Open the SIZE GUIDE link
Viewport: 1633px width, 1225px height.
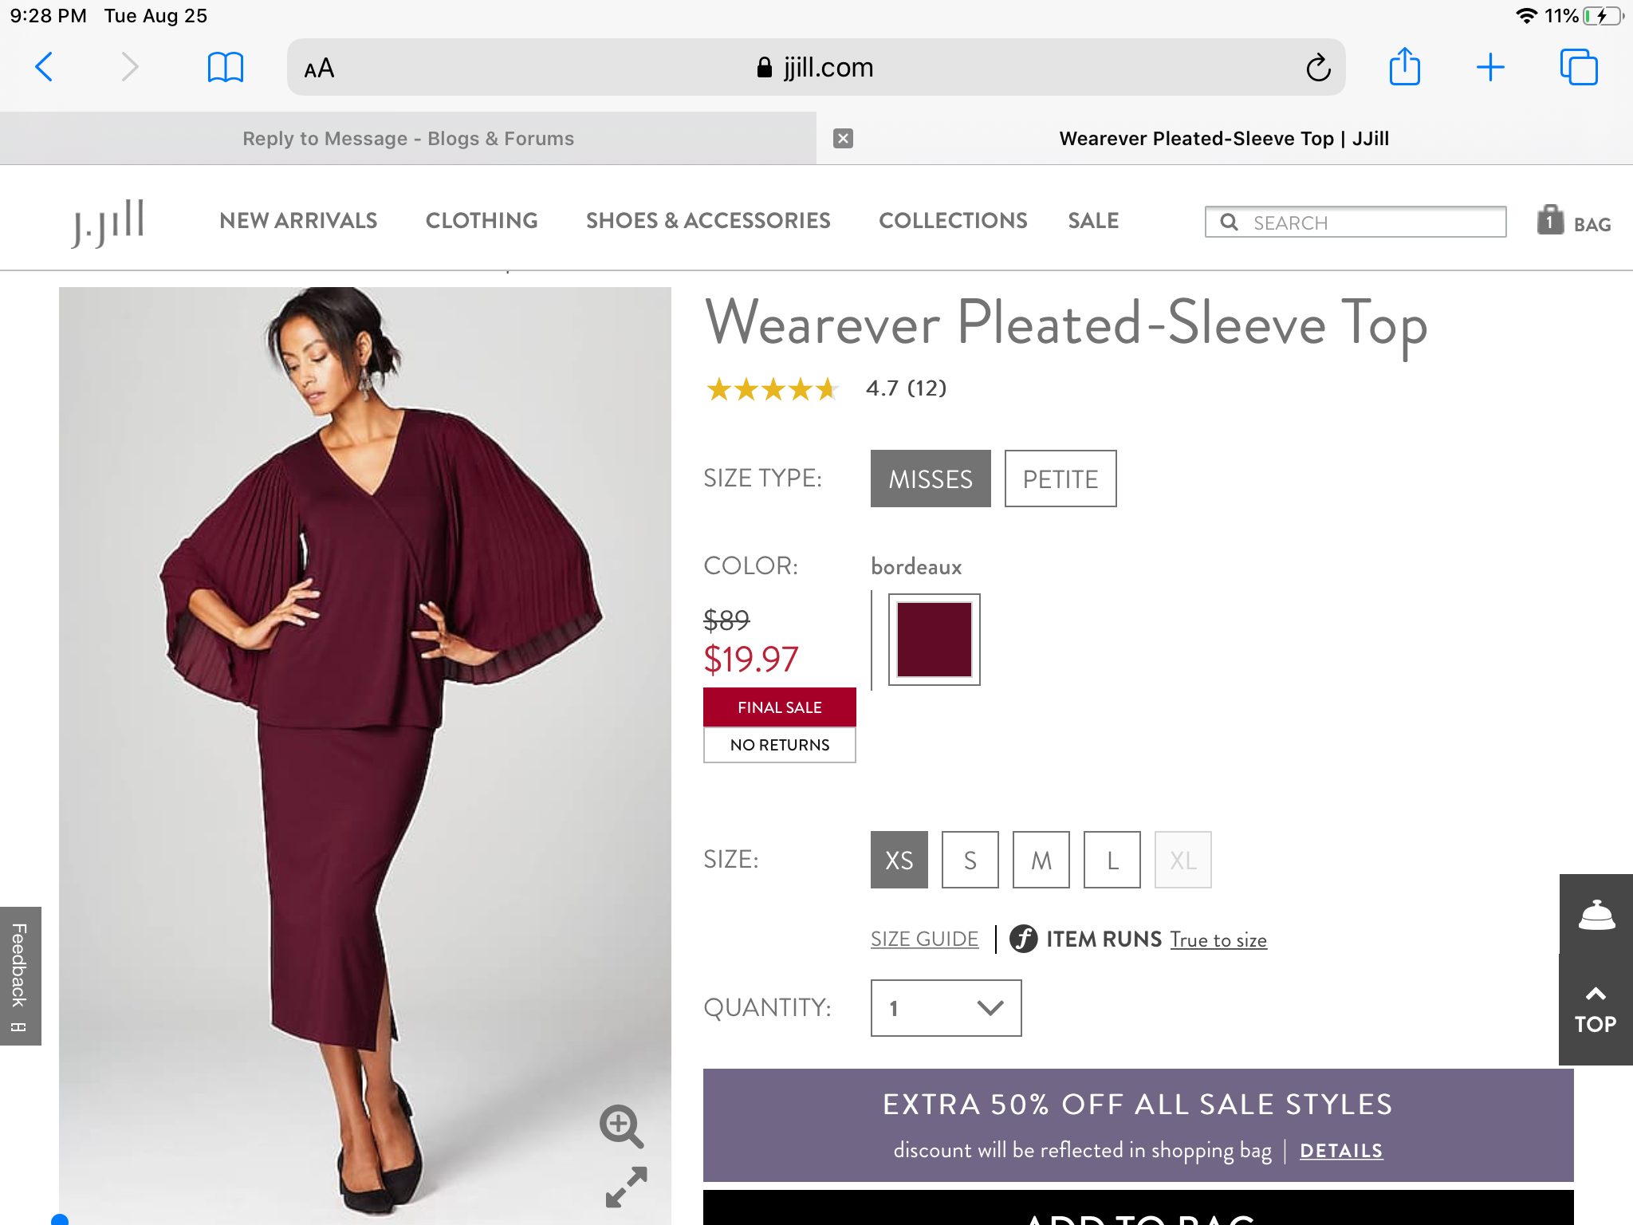coord(924,939)
